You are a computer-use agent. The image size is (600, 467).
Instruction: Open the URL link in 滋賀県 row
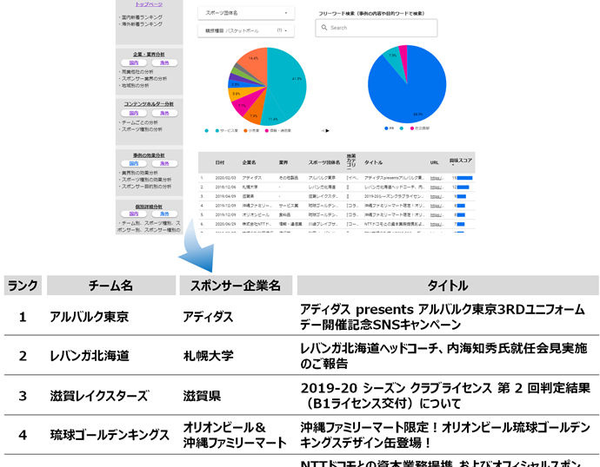(x=437, y=196)
